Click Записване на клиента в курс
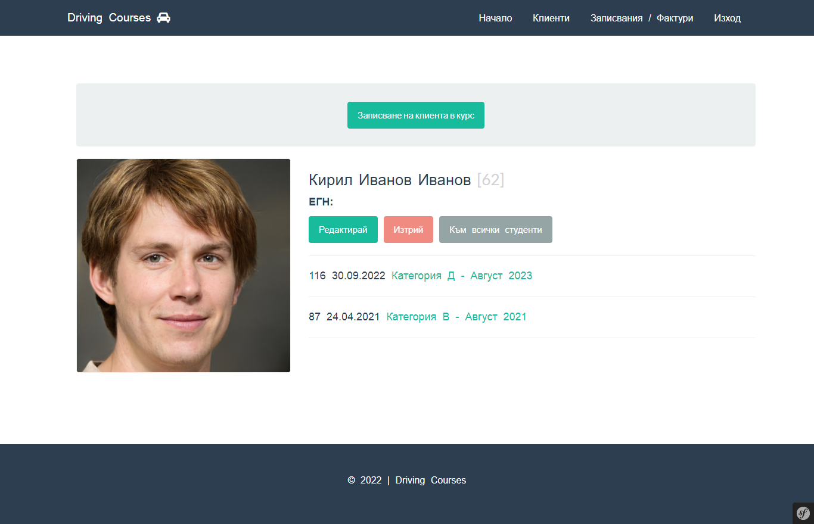Screen dimensions: 814x524 [x=415, y=115]
